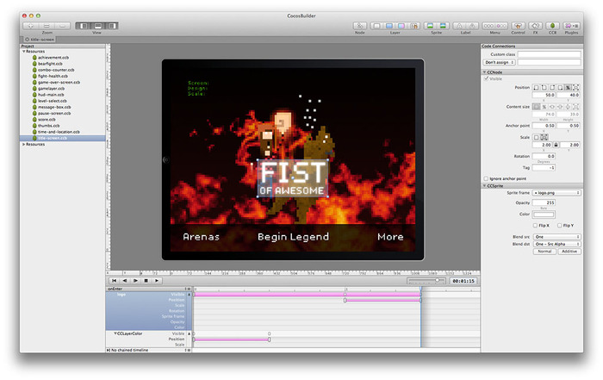This screenshot has width=603, height=380.
Task: Step back one frame in timeline
Action: click(x=125, y=281)
